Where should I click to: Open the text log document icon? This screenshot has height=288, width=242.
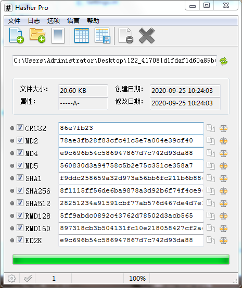click(x=58, y=35)
